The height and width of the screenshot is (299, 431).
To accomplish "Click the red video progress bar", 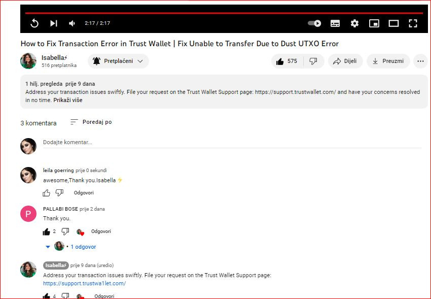I will click(x=224, y=13).
